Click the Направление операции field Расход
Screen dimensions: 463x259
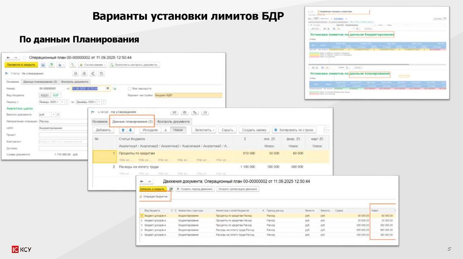tap(63, 121)
